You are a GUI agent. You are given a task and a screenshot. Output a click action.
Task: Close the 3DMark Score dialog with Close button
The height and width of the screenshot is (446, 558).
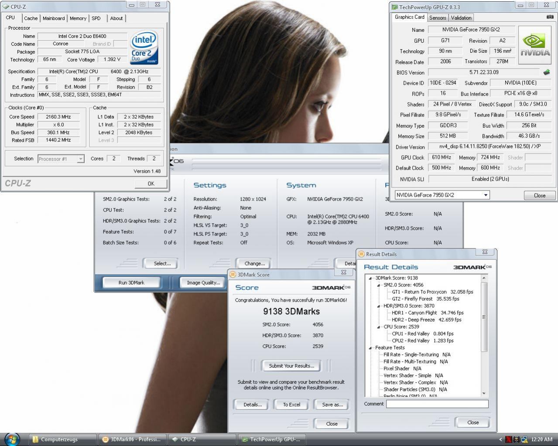point(332,424)
